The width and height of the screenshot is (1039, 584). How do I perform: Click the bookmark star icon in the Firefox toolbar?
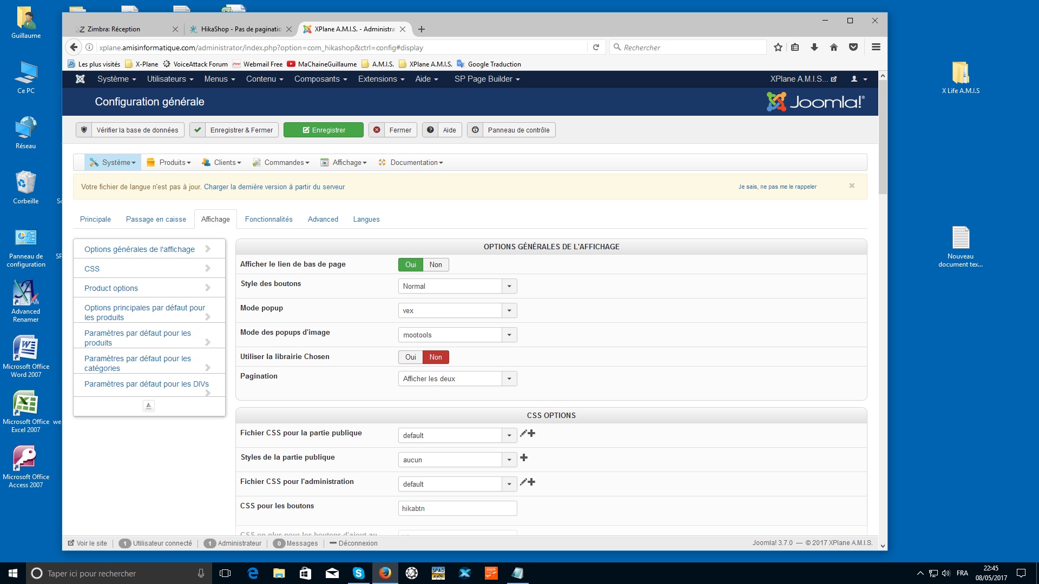(x=778, y=48)
